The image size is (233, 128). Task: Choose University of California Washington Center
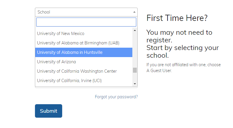(x=84, y=71)
